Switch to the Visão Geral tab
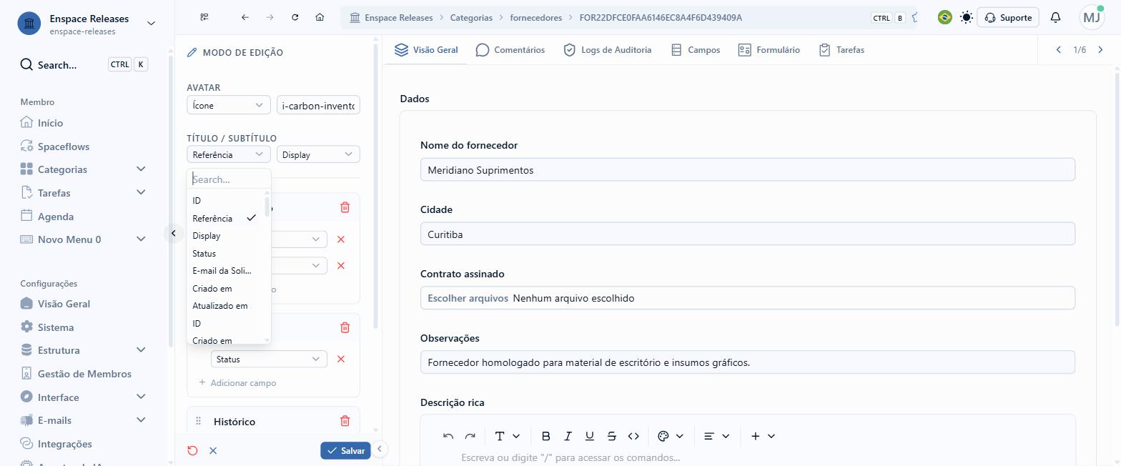 pos(426,49)
